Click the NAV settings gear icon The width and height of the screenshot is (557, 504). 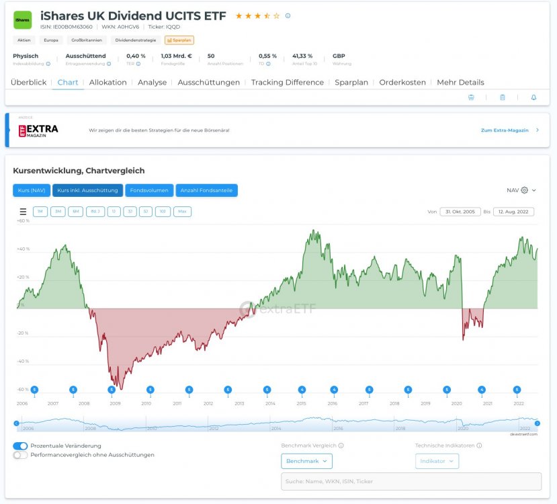[x=525, y=190]
